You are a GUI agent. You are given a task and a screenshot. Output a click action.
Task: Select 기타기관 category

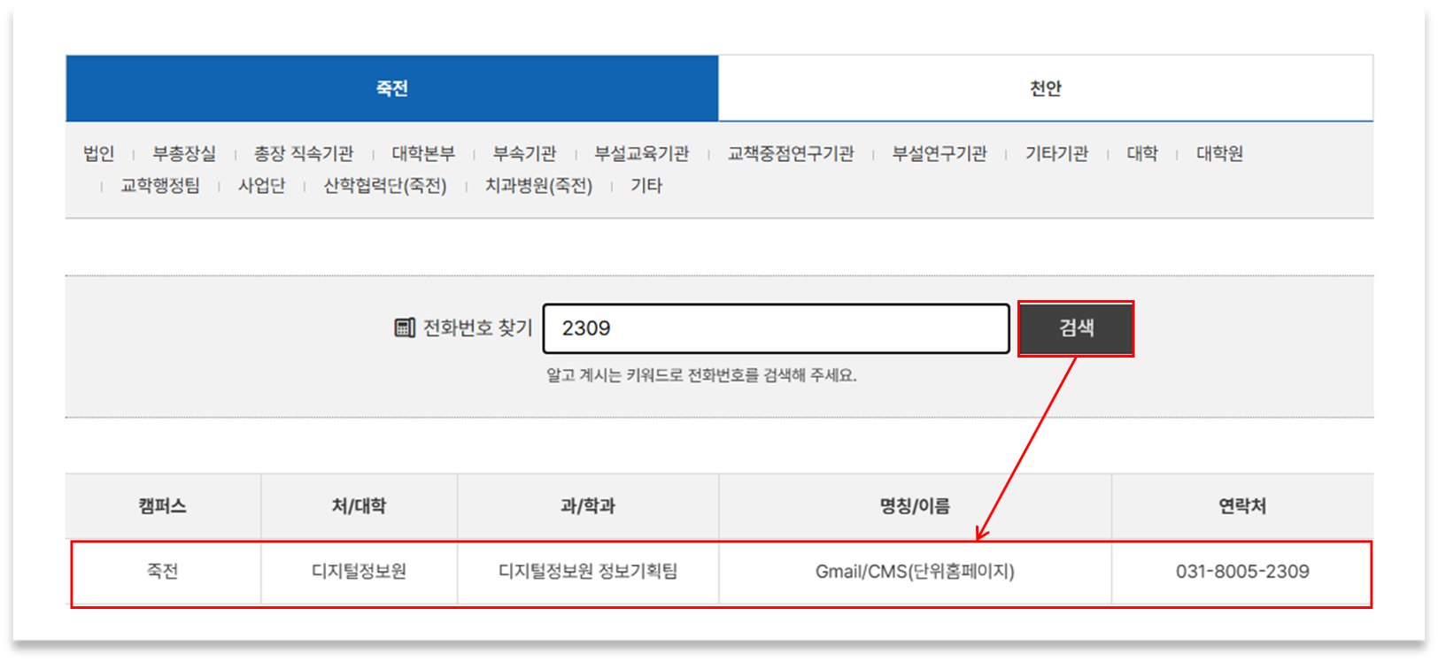coord(1056,154)
